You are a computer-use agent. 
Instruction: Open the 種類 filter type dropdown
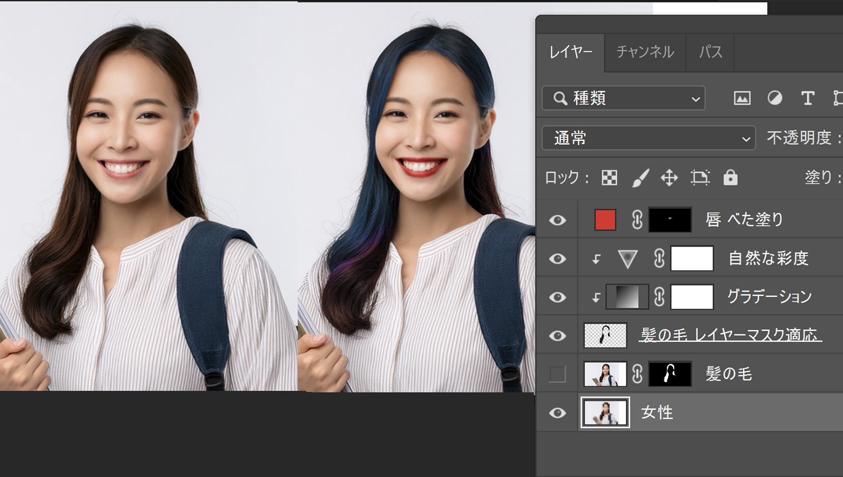click(624, 98)
